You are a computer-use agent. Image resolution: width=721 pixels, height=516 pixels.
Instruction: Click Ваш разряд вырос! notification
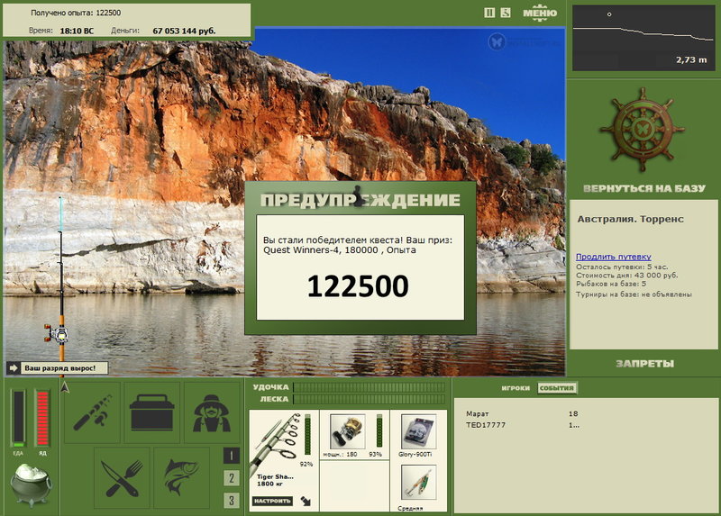[62, 368]
